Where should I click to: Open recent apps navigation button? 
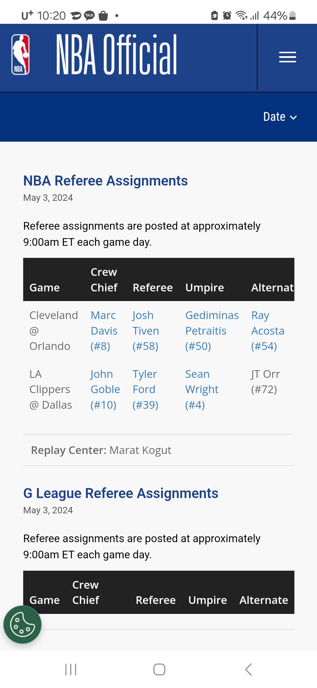(71, 669)
